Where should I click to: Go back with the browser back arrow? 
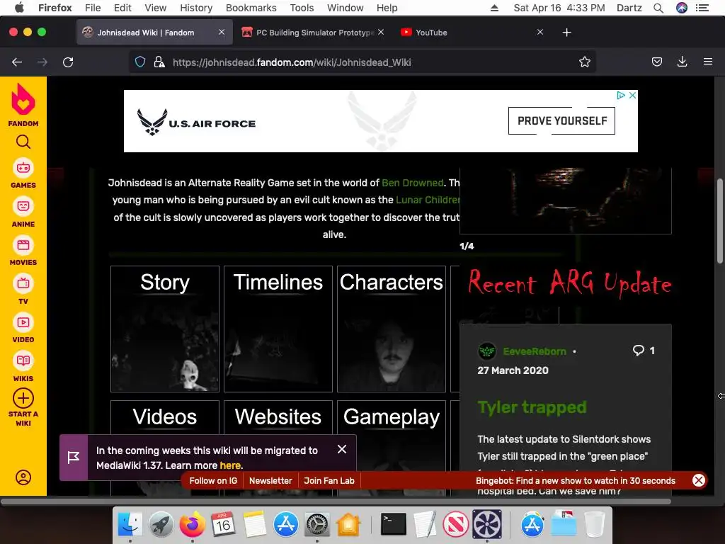point(17,62)
